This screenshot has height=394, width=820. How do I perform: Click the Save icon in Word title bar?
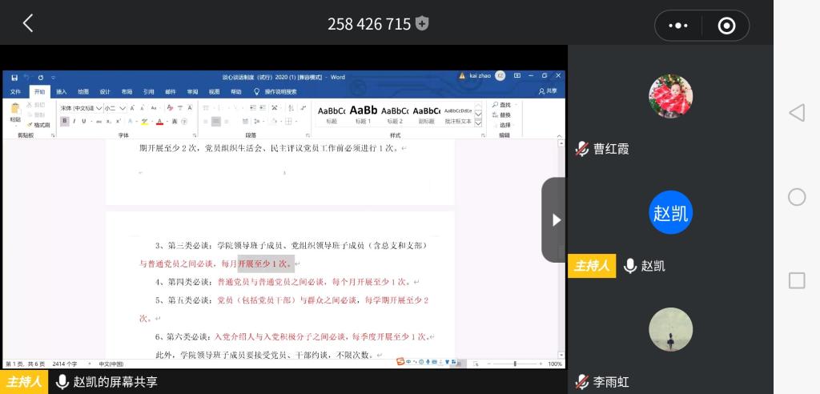pyautogui.click(x=15, y=77)
